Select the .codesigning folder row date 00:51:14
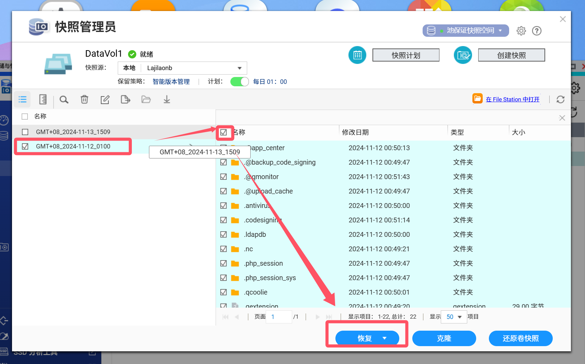 [379, 220]
